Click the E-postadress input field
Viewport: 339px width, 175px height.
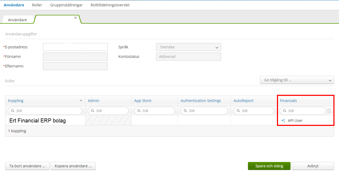click(x=75, y=47)
